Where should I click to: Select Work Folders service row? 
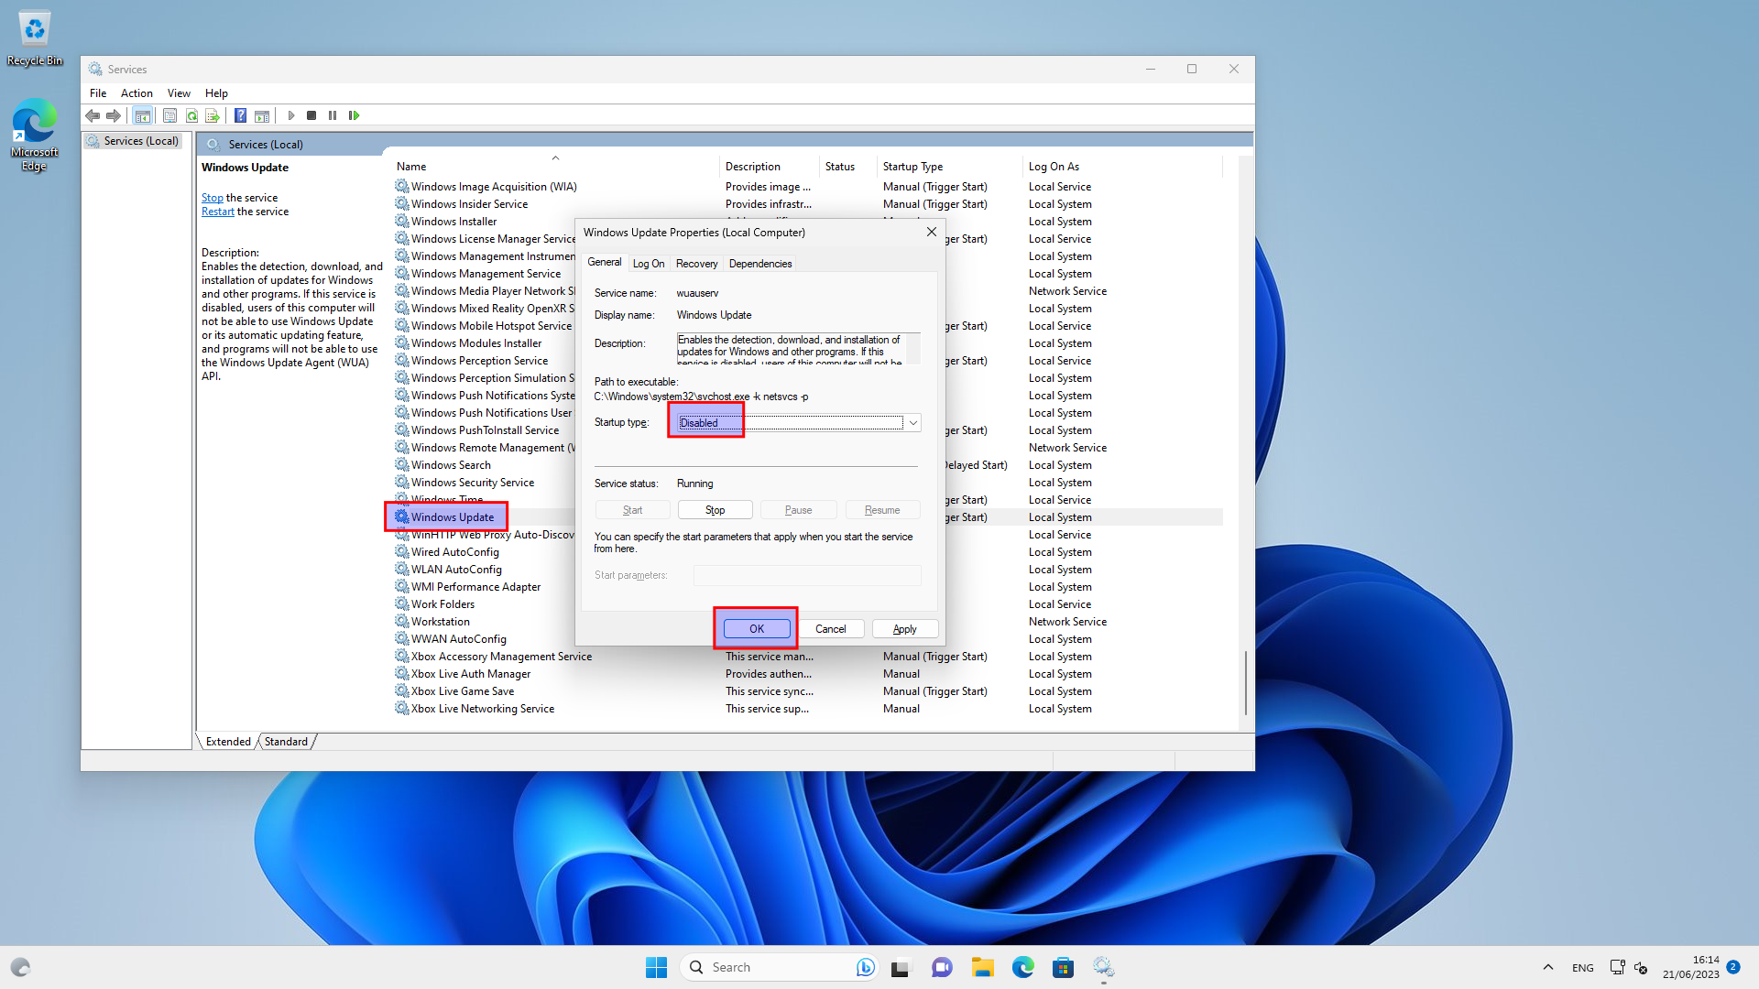point(442,604)
